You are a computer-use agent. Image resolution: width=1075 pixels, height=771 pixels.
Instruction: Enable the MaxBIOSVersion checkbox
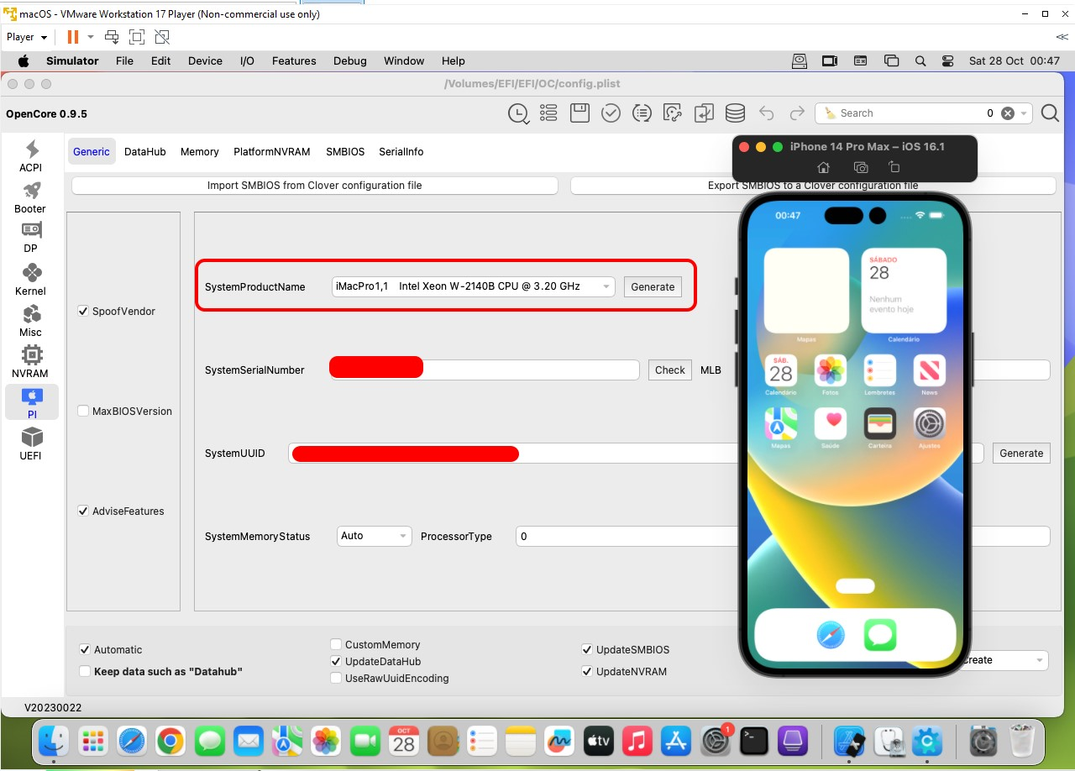coord(83,412)
